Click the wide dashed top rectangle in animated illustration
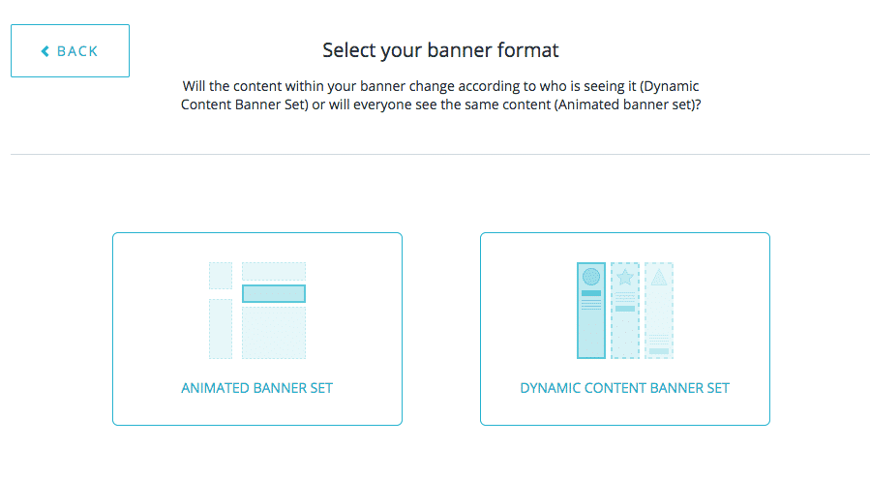This screenshot has width=870, height=478. pos(274,271)
